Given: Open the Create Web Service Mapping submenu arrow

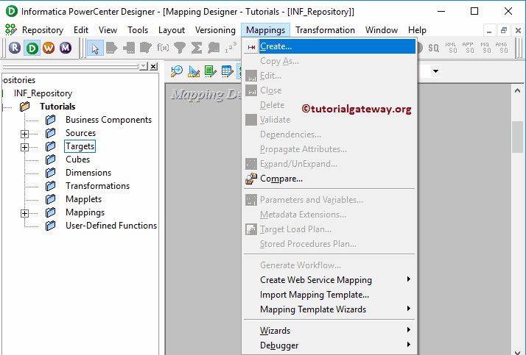Looking at the screenshot, I should coord(408,279).
